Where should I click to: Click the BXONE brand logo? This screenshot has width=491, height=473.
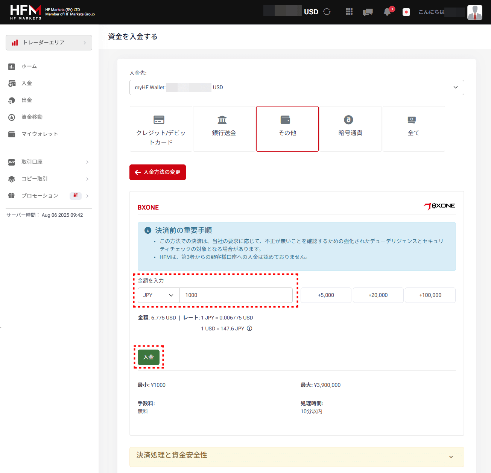click(439, 206)
